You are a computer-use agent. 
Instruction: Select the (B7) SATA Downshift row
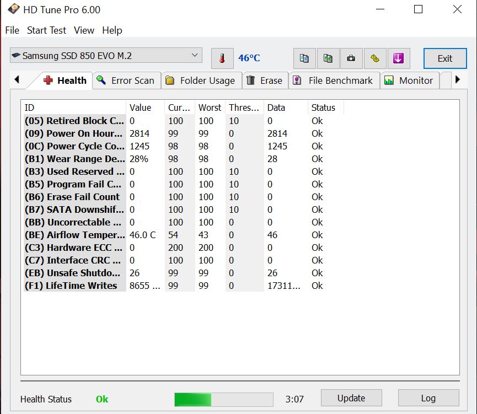point(183,209)
